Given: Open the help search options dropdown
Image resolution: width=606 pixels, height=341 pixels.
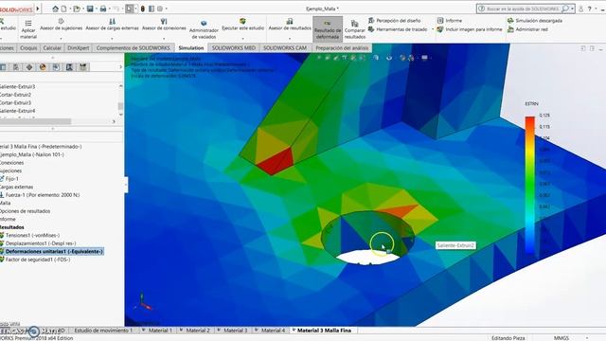Looking at the screenshot, I should tap(572, 9).
